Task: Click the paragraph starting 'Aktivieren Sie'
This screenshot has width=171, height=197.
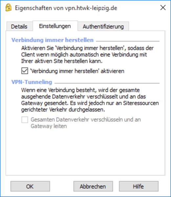Action: point(87,55)
